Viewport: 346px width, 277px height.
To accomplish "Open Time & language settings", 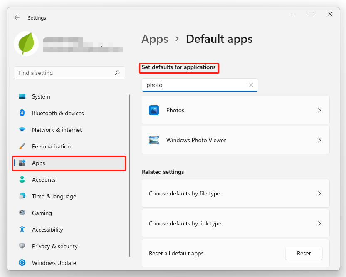I will (69, 196).
